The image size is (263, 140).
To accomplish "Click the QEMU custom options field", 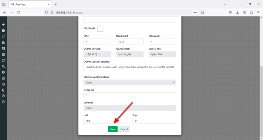I will (130, 67).
